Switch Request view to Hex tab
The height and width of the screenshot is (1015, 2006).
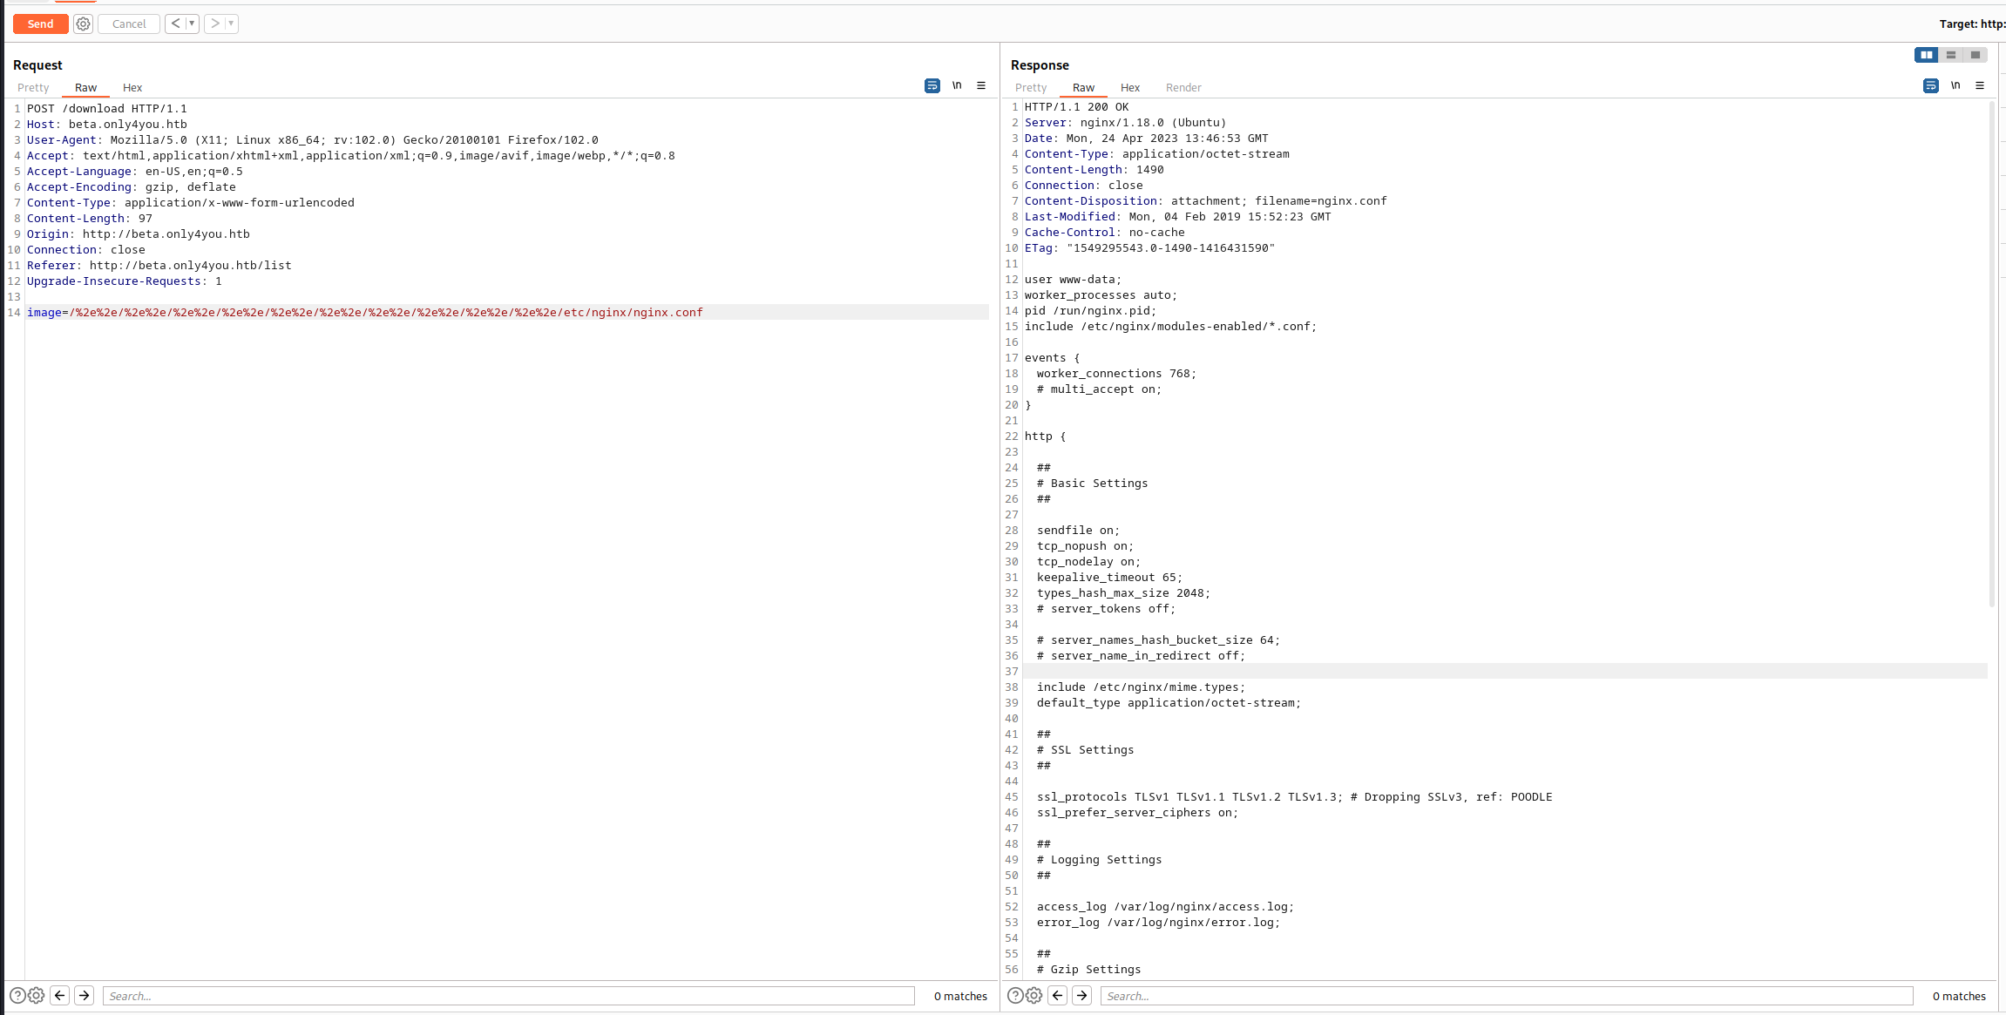click(132, 87)
